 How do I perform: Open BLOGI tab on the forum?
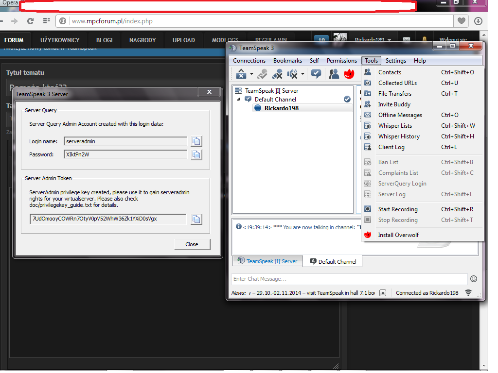pyautogui.click(x=105, y=40)
